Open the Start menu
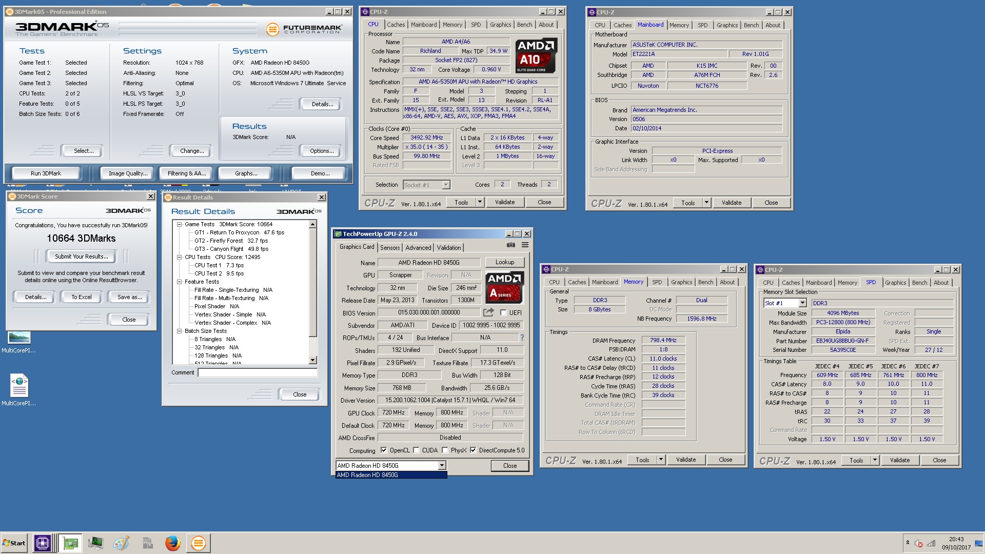The image size is (985, 554). [x=14, y=543]
